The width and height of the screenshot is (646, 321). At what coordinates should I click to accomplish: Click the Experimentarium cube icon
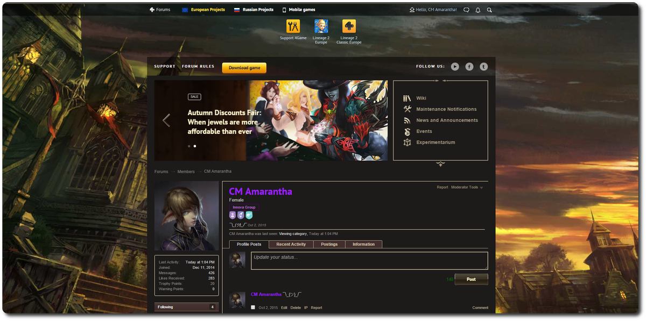(407, 142)
